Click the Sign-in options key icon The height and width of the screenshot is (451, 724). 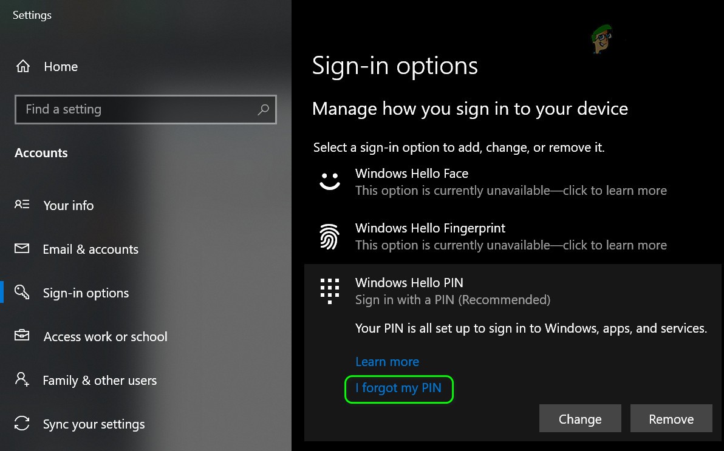click(22, 293)
